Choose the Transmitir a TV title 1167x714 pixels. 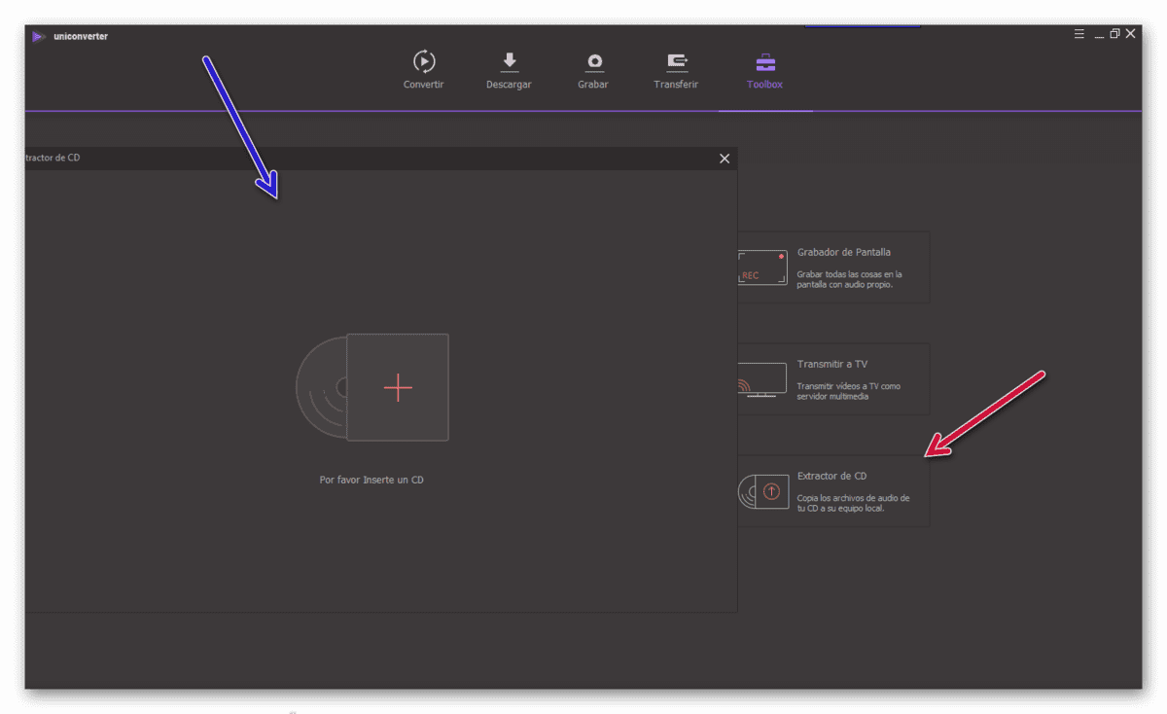832,364
